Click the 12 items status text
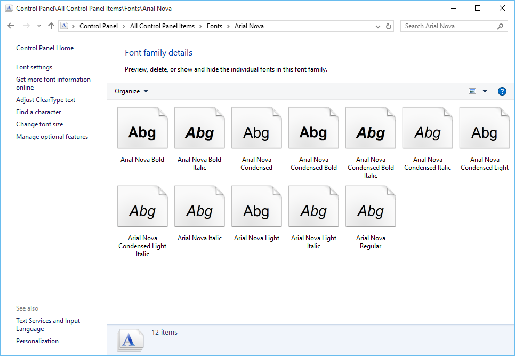Screen dimensions: 515x356 (x=165, y=333)
